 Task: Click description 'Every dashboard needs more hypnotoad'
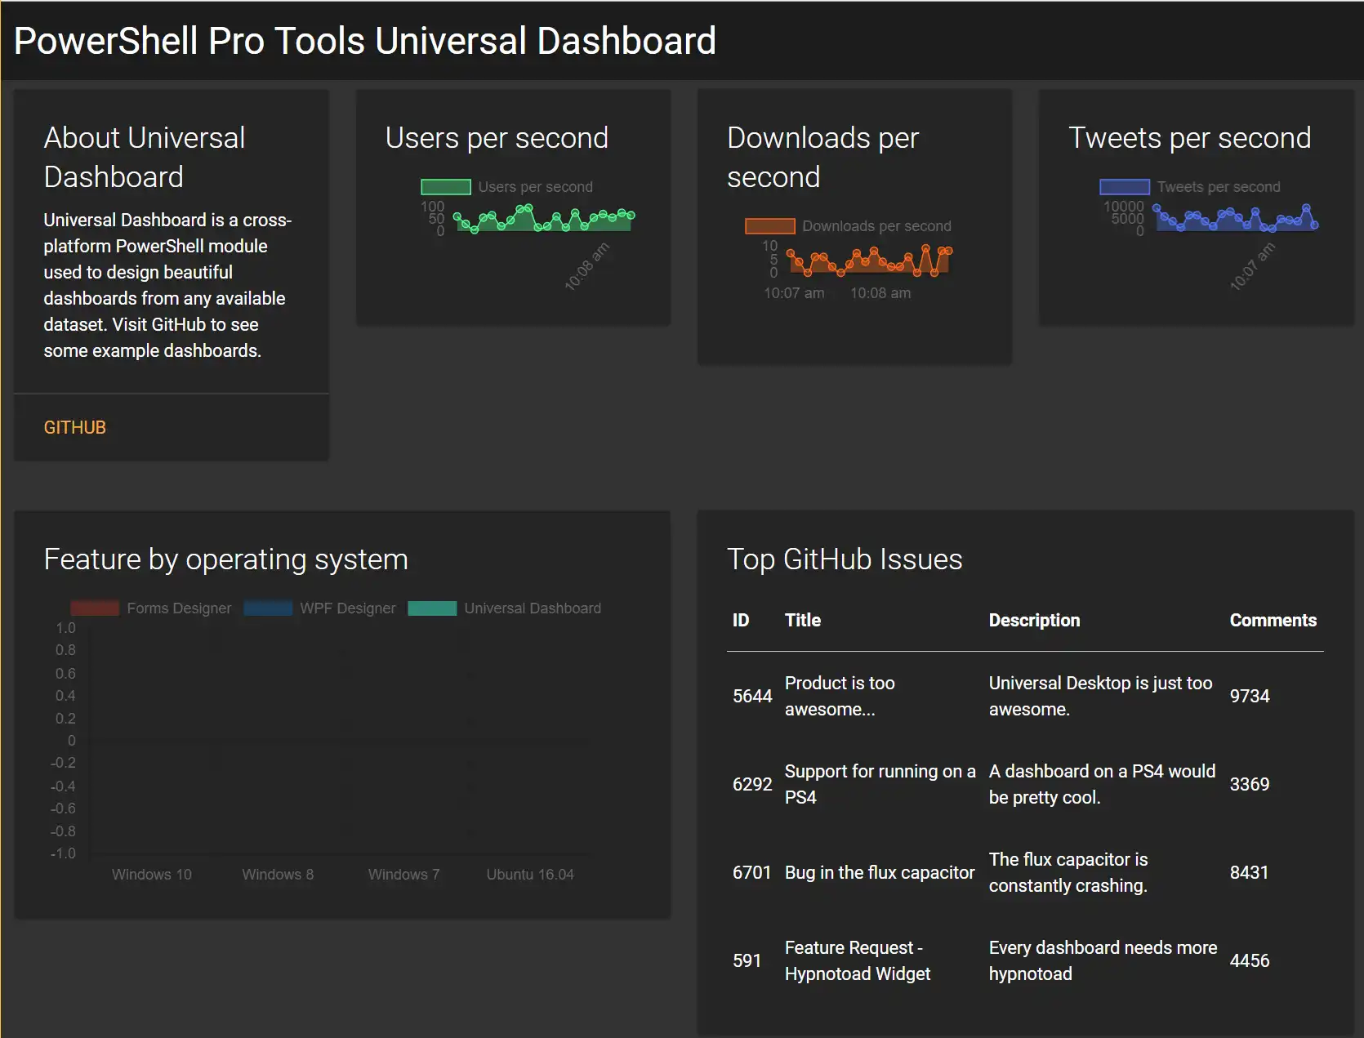tap(1103, 960)
